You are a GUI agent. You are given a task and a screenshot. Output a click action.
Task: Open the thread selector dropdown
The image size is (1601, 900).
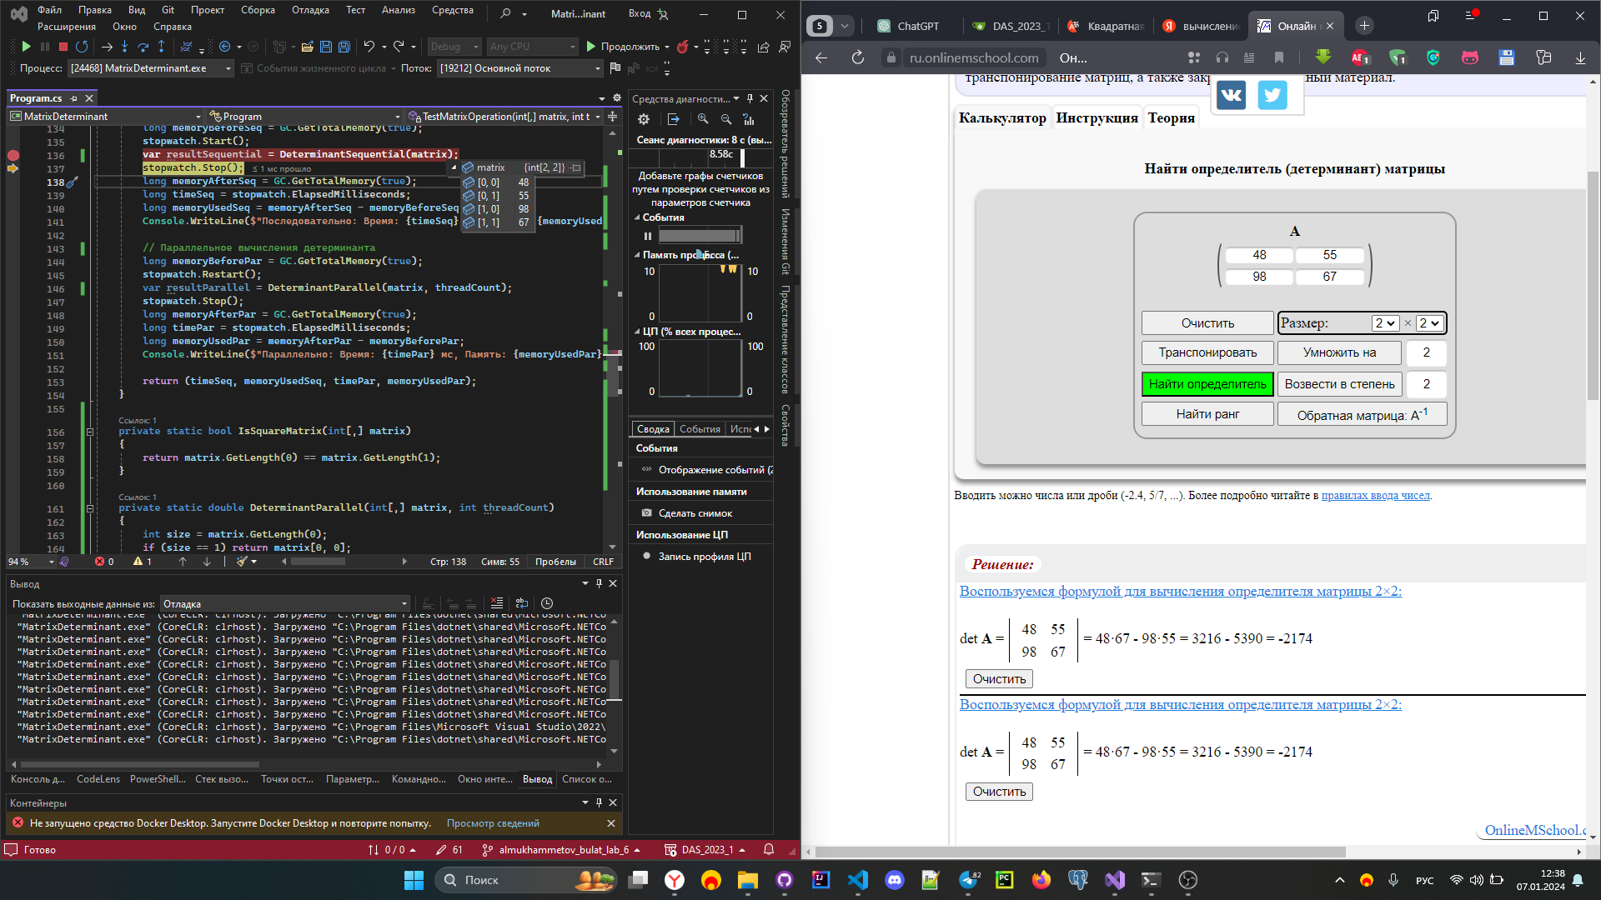tap(521, 68)
